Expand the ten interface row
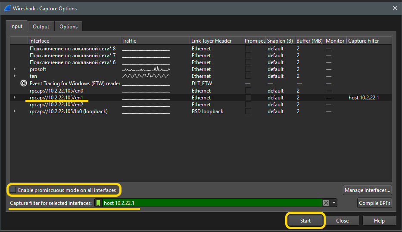Image resolution: width=402 pixels, height=232 pixels. pos(15,76)
